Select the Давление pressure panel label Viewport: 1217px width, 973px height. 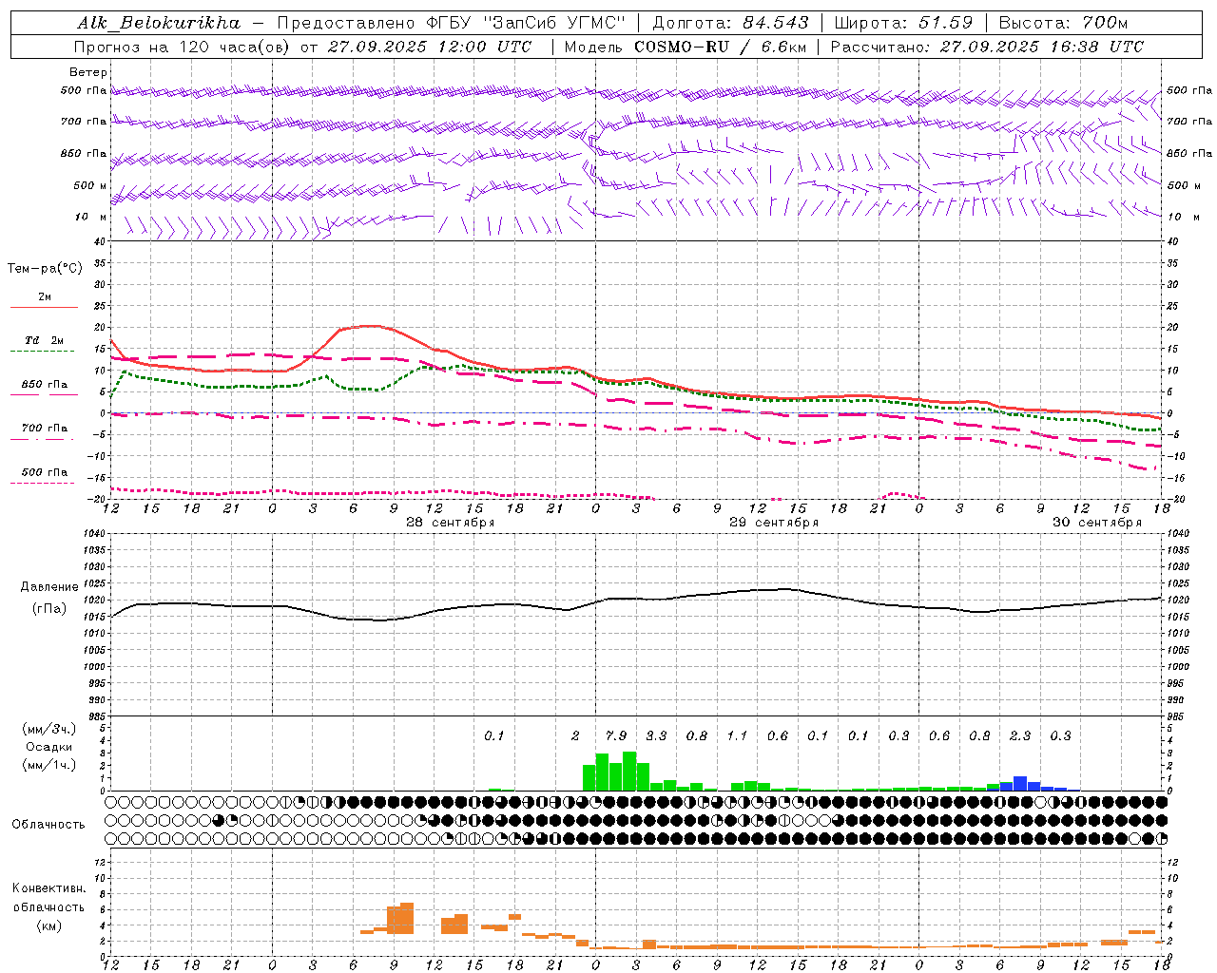tap(49, 587)
